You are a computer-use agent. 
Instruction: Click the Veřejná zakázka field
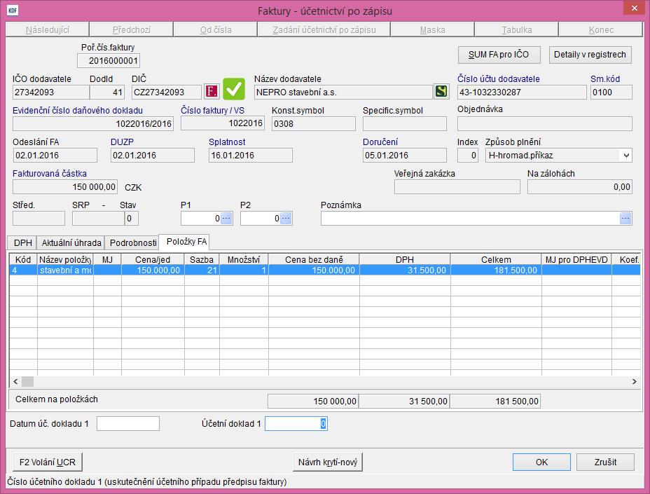coord(457,186)
